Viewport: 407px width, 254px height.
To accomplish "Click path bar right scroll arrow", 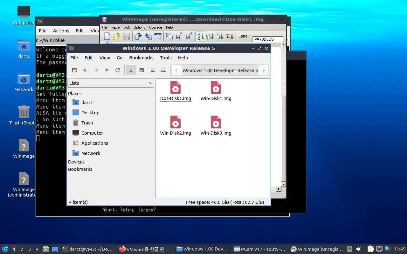I will [x=264, y=70].
